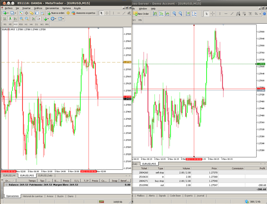Viewport: 267px width, 204px height.
Task: Zoom in on the OANDA chart
Action: pos(22,19)
